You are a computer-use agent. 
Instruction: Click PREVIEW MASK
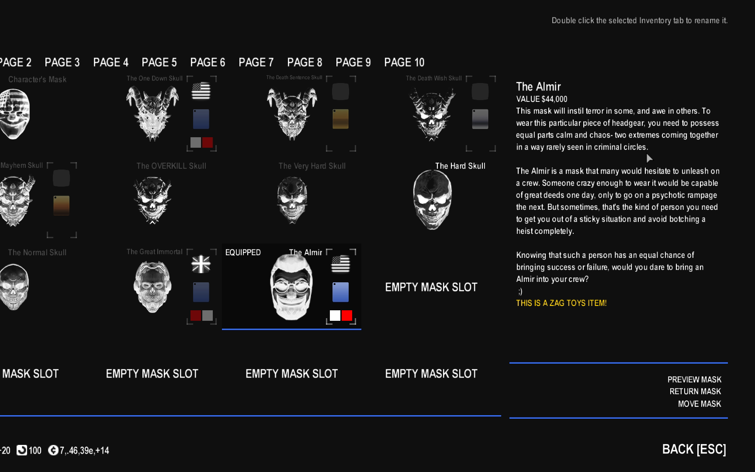click(694, 379)
